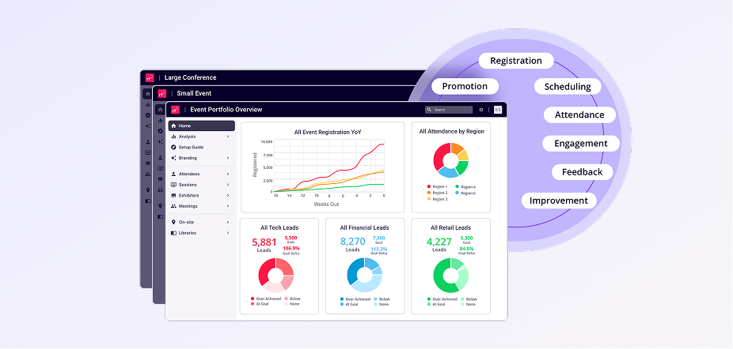This screenshot has height=349, width=733.
Task: Expand the Meetings chevron in sidebar
Action: pos(228,206)
